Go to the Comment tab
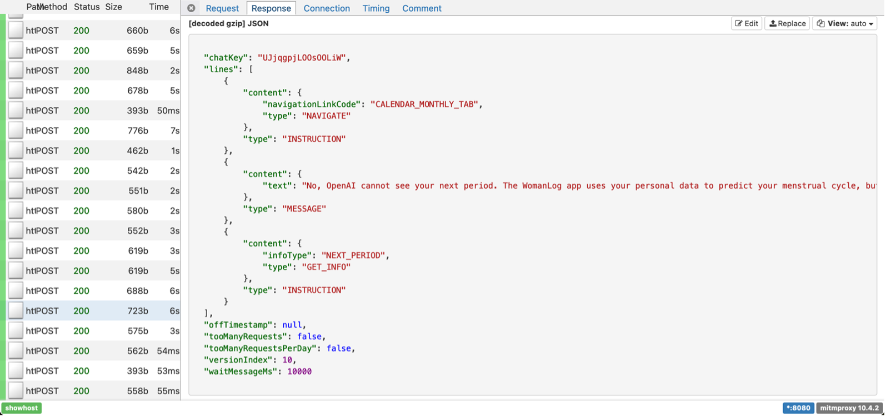This screenshot has height=417, width=886. (422, 8)
